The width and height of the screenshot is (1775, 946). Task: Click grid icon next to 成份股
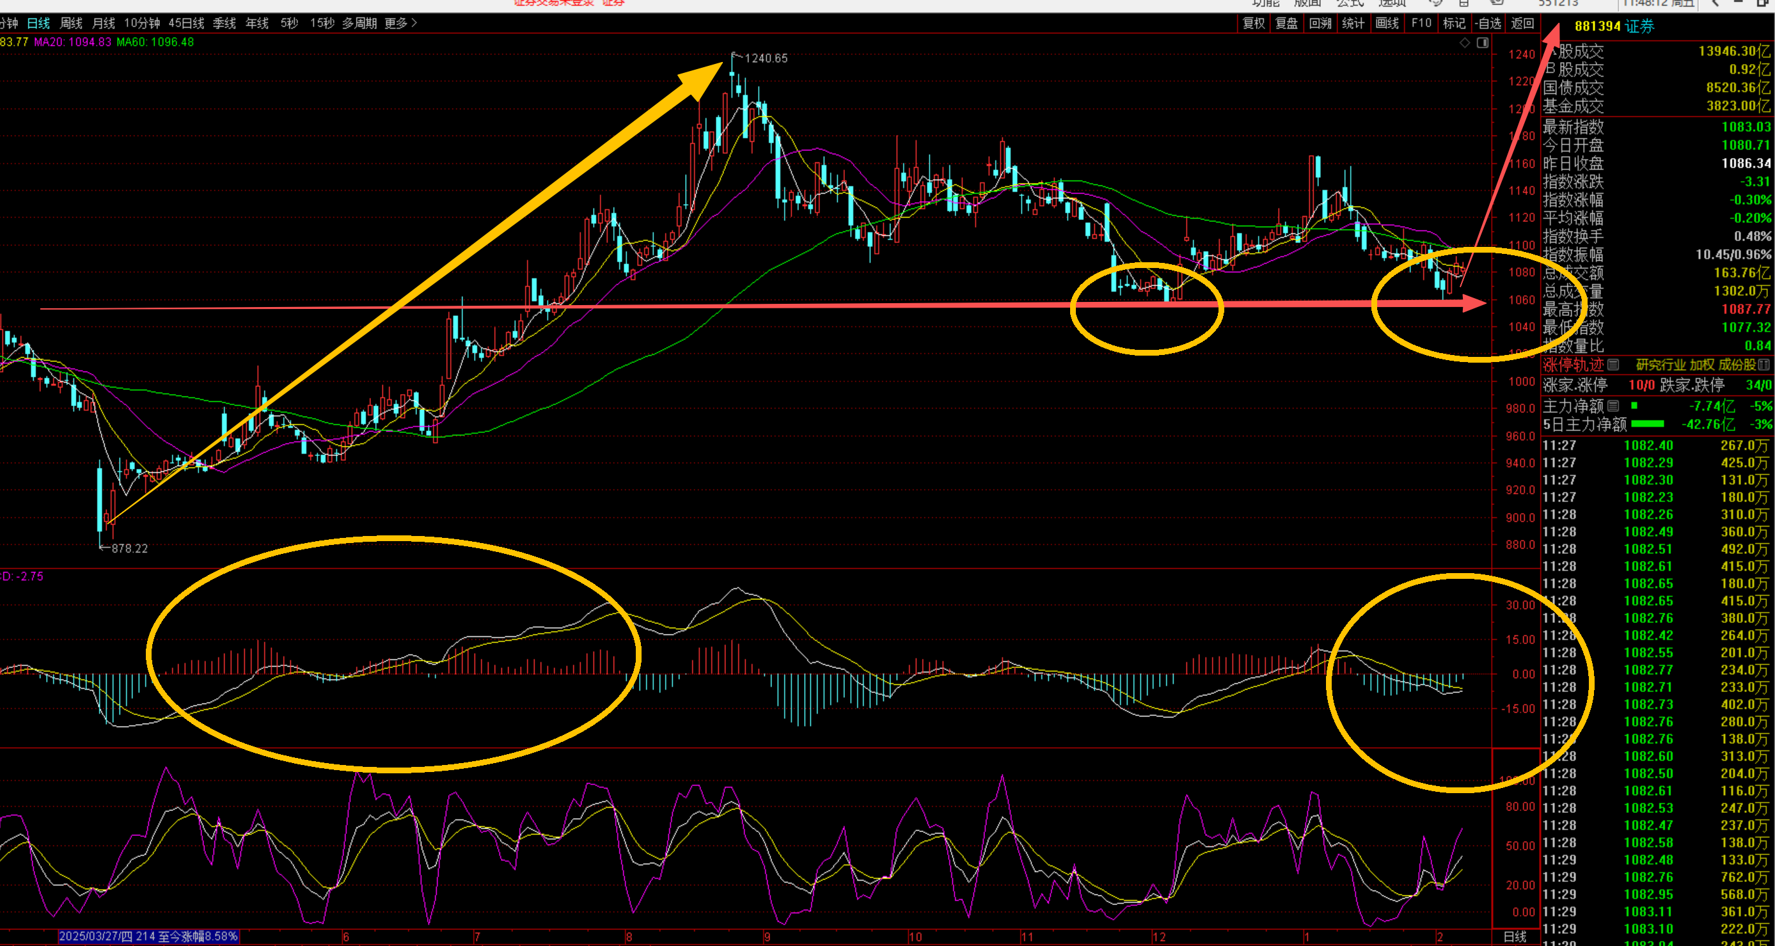1764,365
